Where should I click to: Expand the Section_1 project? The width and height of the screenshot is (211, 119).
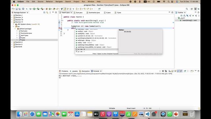point(12,15)
